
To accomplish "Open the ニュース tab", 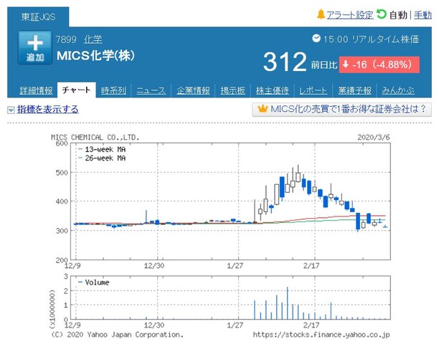I will point(151,90).
